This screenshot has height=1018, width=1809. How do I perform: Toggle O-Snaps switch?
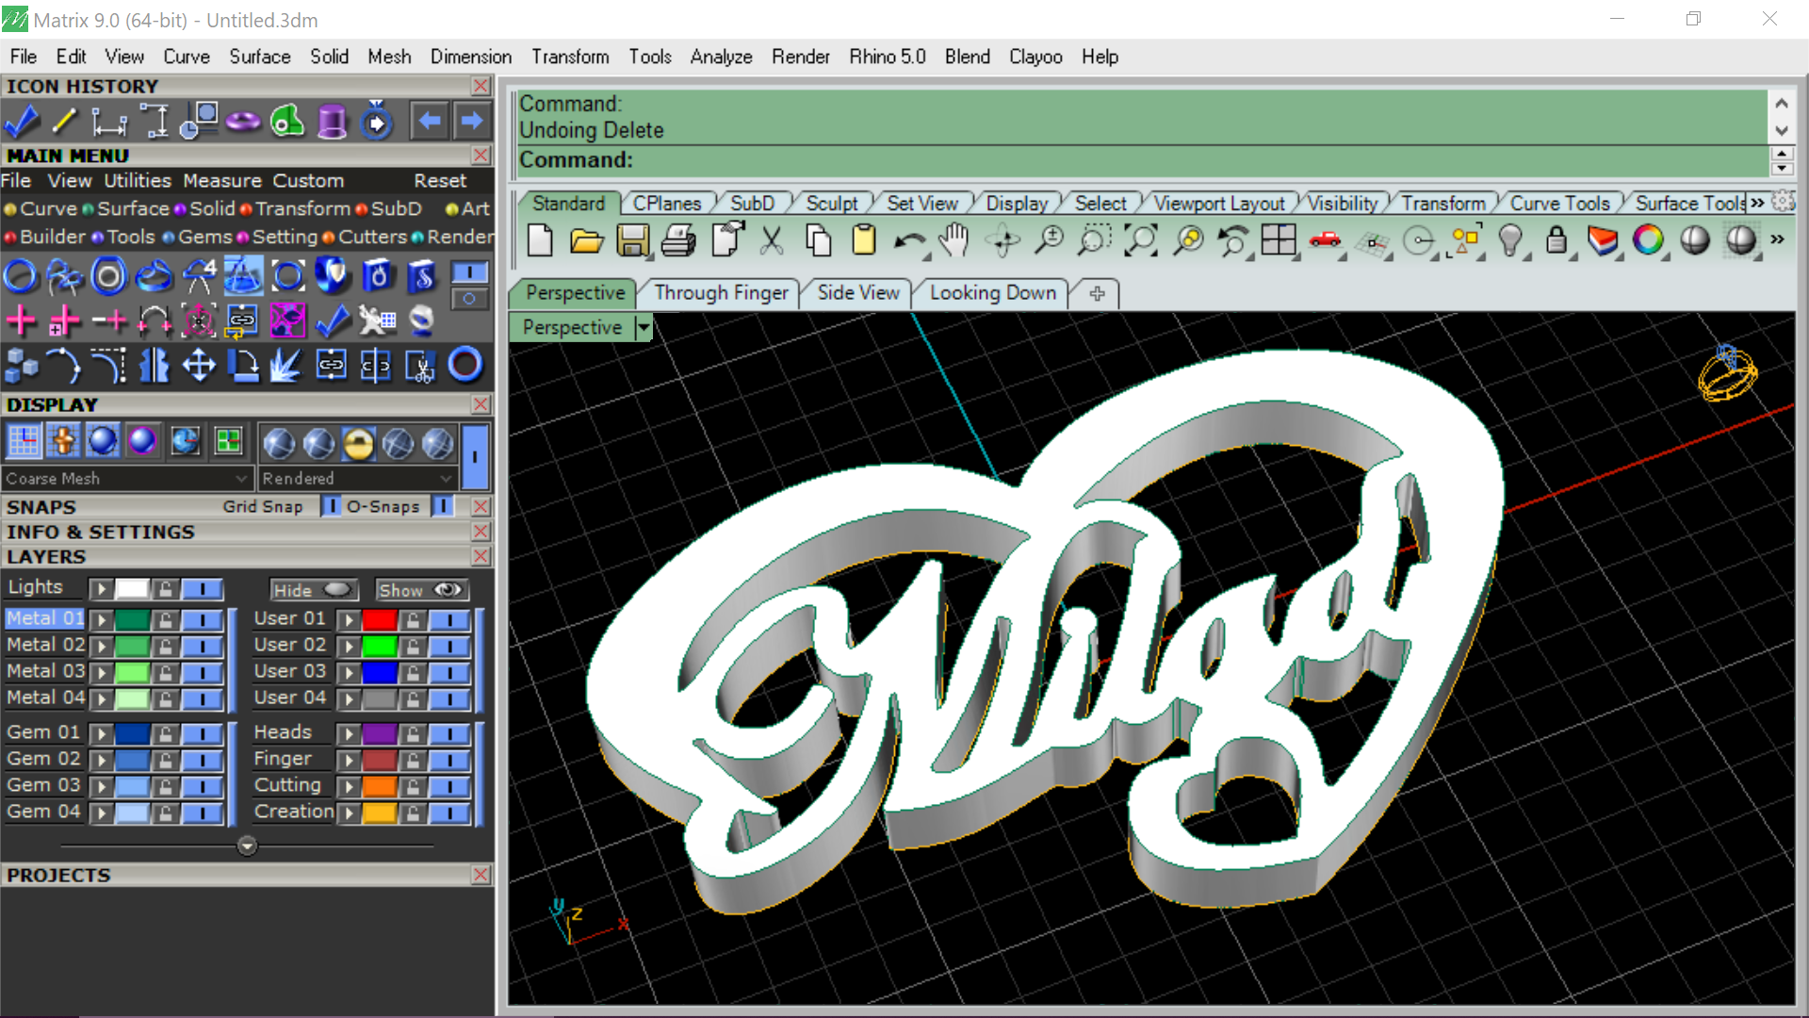pos(442,506)
